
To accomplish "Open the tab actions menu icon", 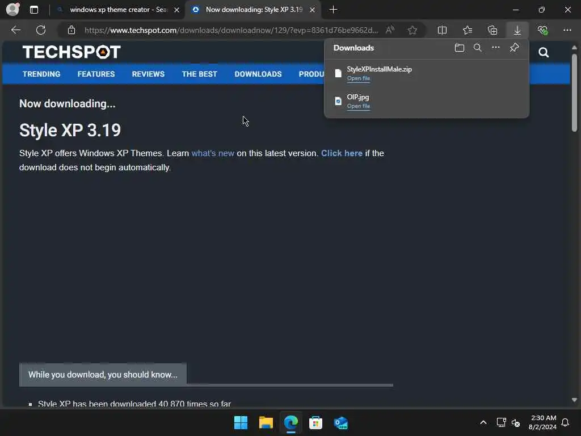I will point(34,10).
